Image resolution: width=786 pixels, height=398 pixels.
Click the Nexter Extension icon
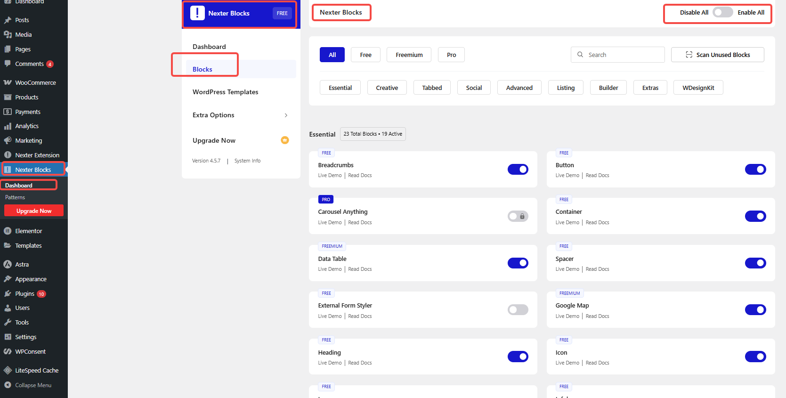(x=8, y=155)
